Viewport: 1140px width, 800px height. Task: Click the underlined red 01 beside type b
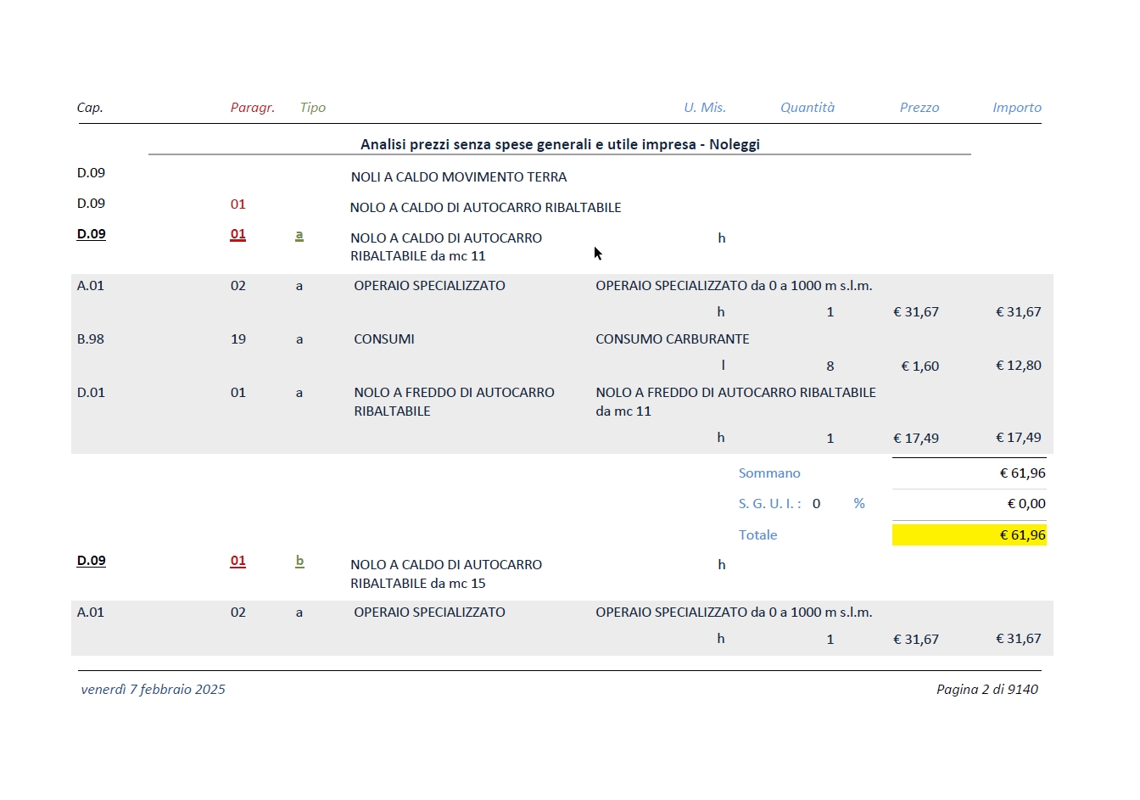pyautogui.click(x=238, y=561)
